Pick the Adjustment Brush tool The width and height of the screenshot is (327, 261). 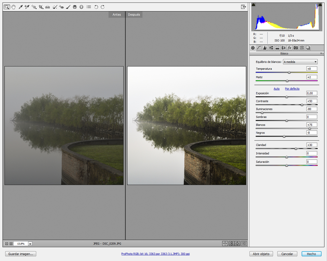[68, 7]
